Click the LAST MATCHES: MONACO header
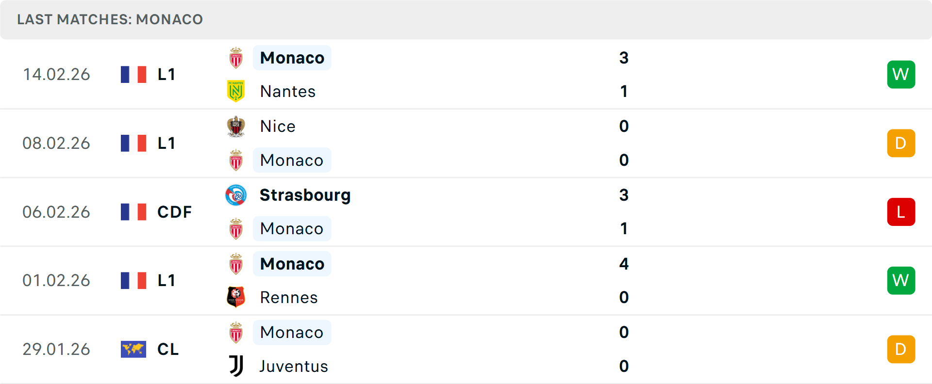This screenshot has height=384, width=932. [110, 19]
